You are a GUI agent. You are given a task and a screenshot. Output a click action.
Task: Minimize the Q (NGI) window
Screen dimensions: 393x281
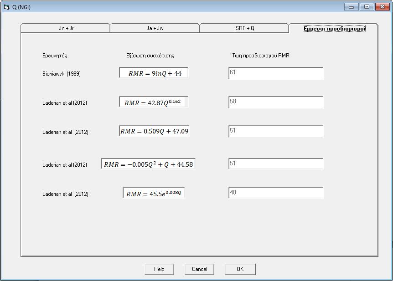coord(352,7)
